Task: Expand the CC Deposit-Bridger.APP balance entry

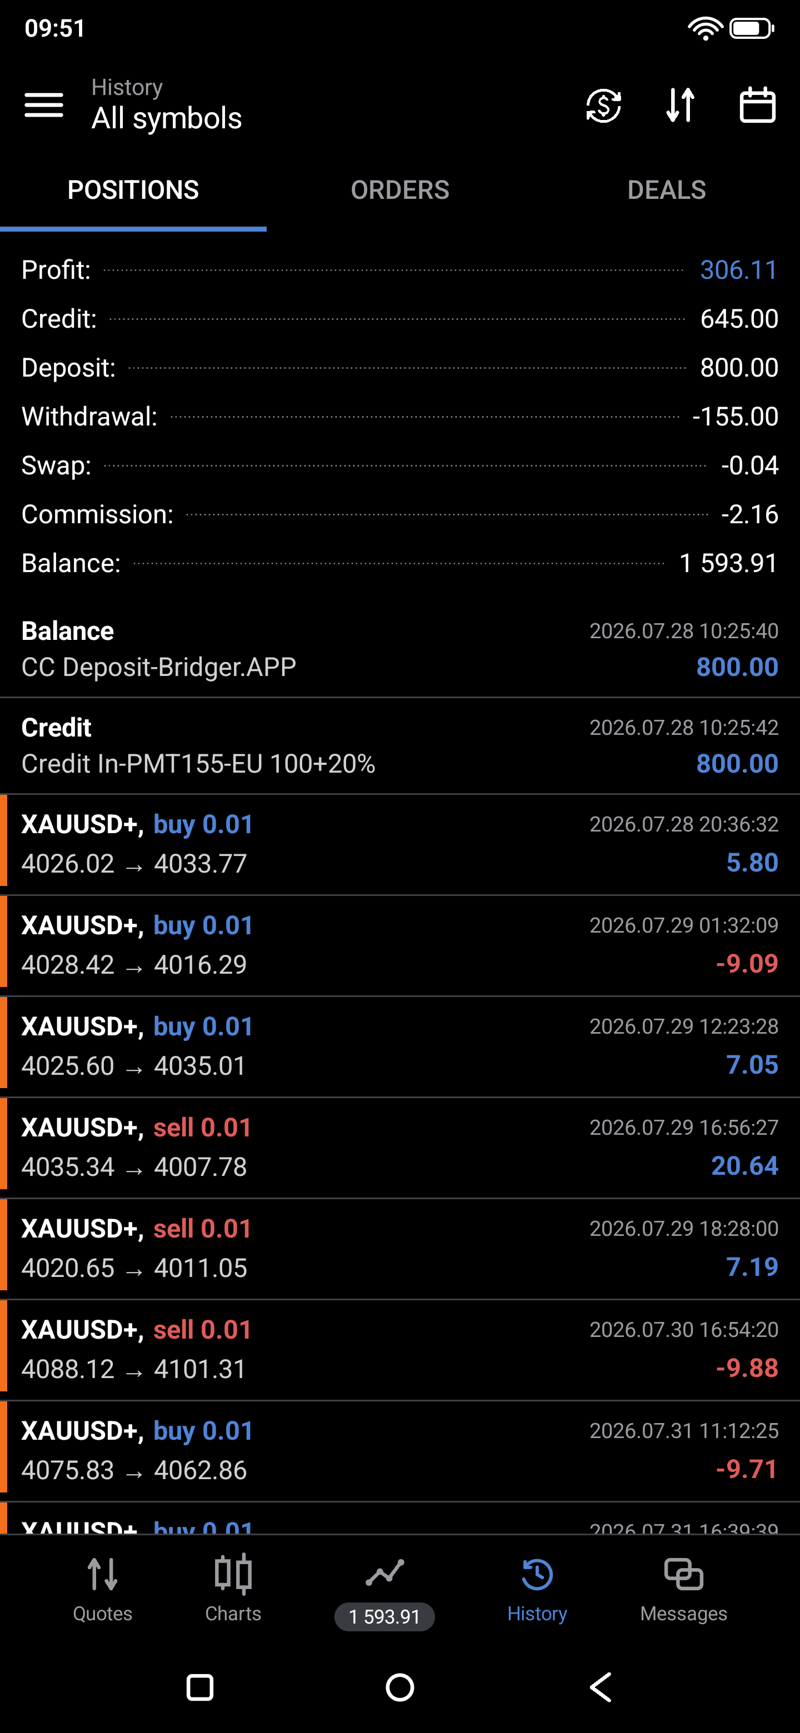Action: (399, 649)
